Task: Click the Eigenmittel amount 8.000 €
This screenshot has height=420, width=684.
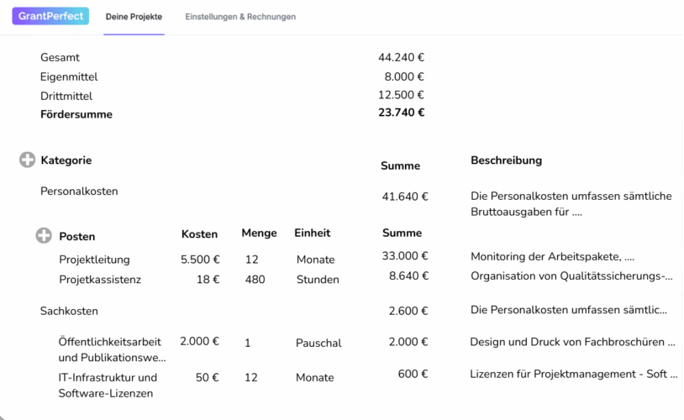Action: point(404,76)
